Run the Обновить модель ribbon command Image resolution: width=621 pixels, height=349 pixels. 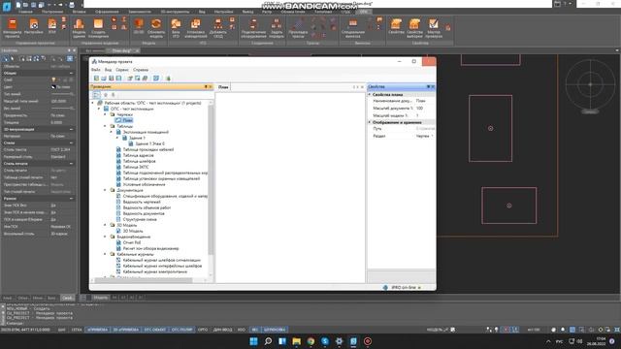coord(156,28)
